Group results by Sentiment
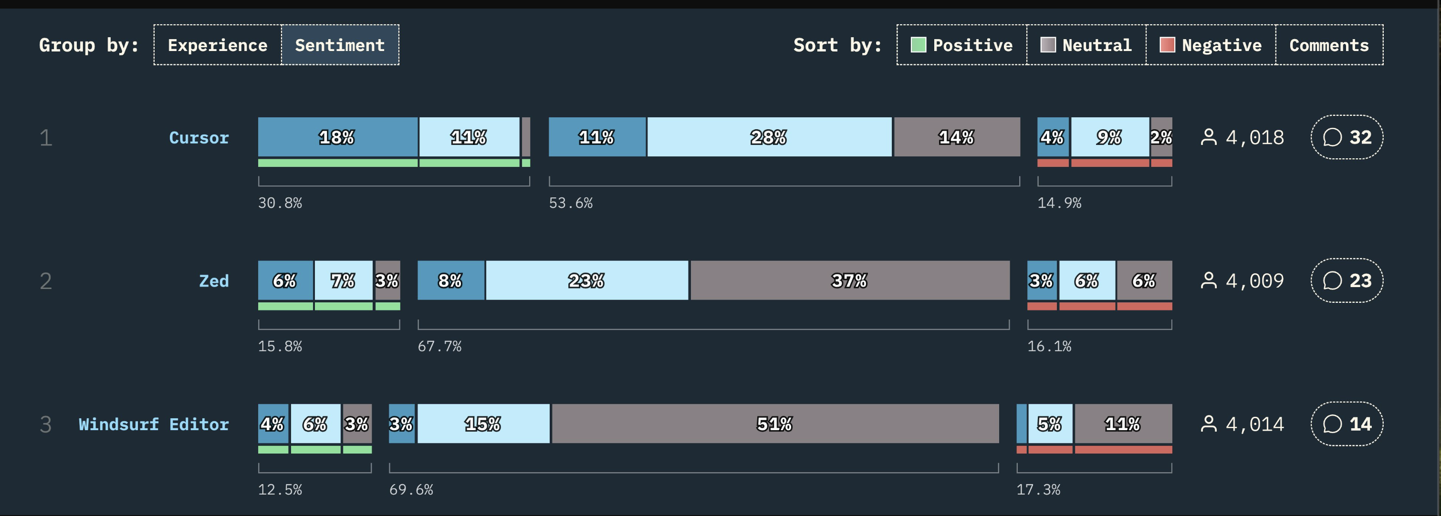Viewport: 1441px width, 516px height. tap(340, 45)
